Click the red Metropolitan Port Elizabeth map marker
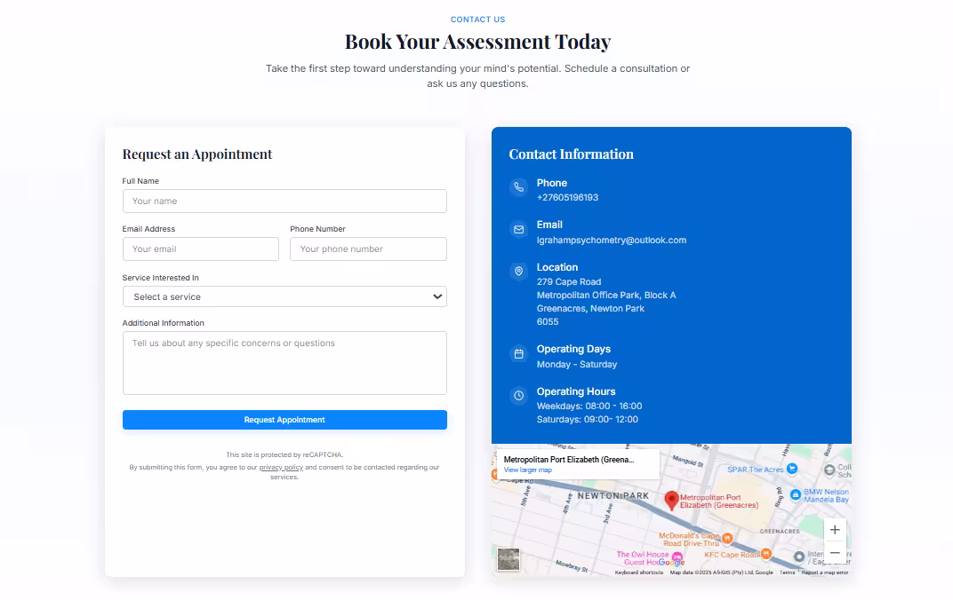953x600 pixels. point(671,501)
